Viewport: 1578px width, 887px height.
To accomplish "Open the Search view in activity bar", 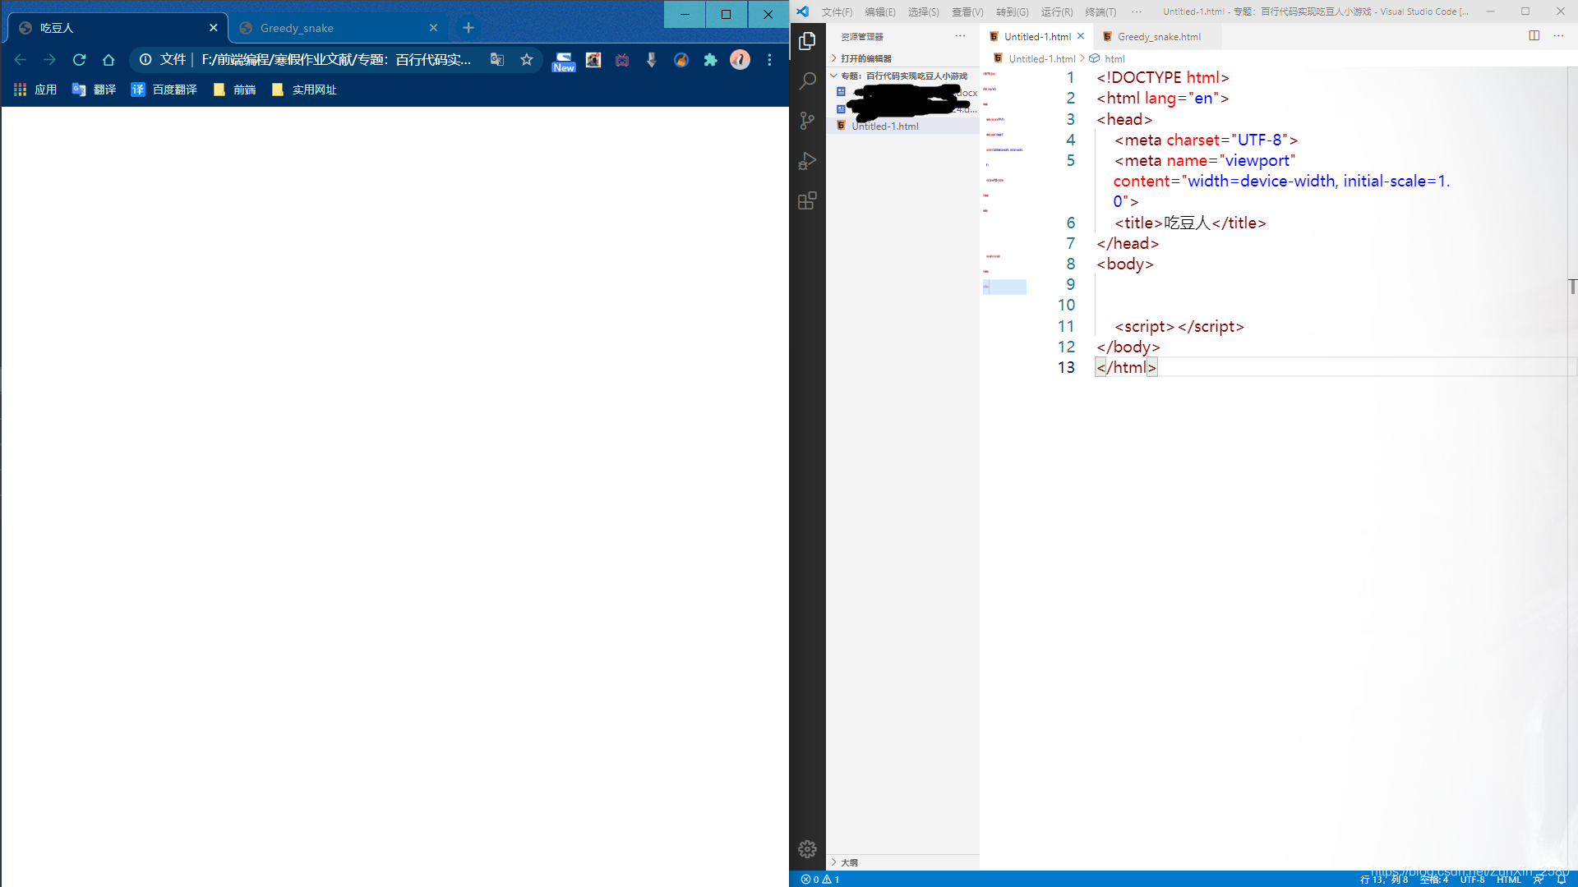I will pos(807,80).
